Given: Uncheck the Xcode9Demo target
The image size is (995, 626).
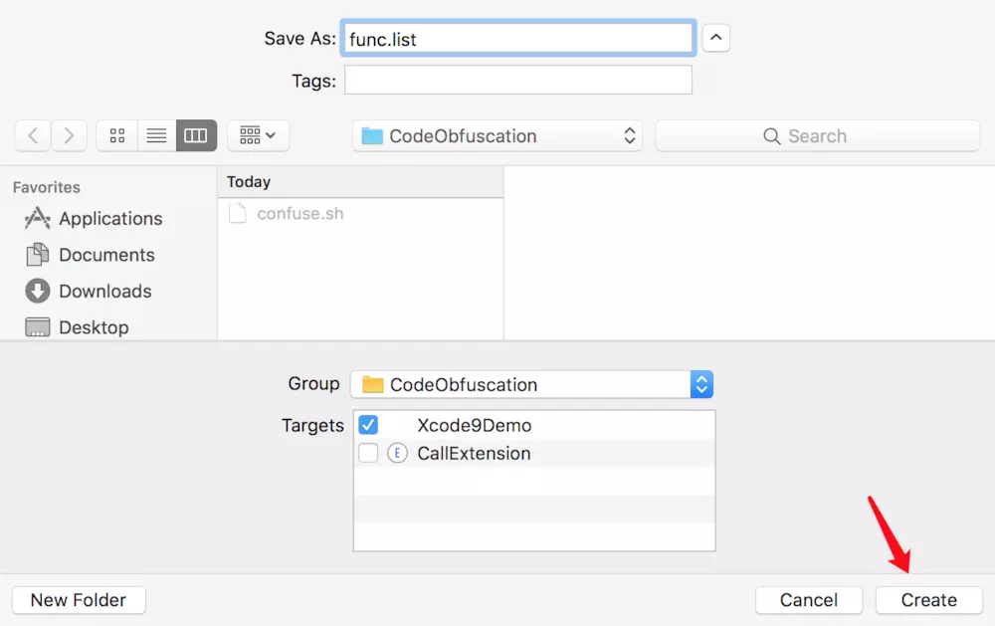Looking at the screenshot, I should click(368, 425).
